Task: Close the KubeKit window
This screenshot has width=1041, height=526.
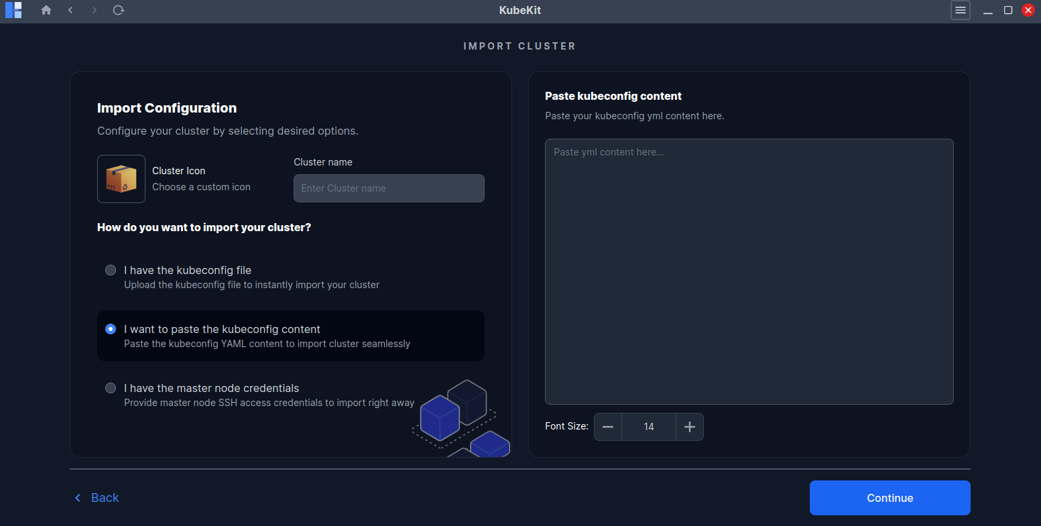Action: pyautogui.click(x=1028, y=10)
